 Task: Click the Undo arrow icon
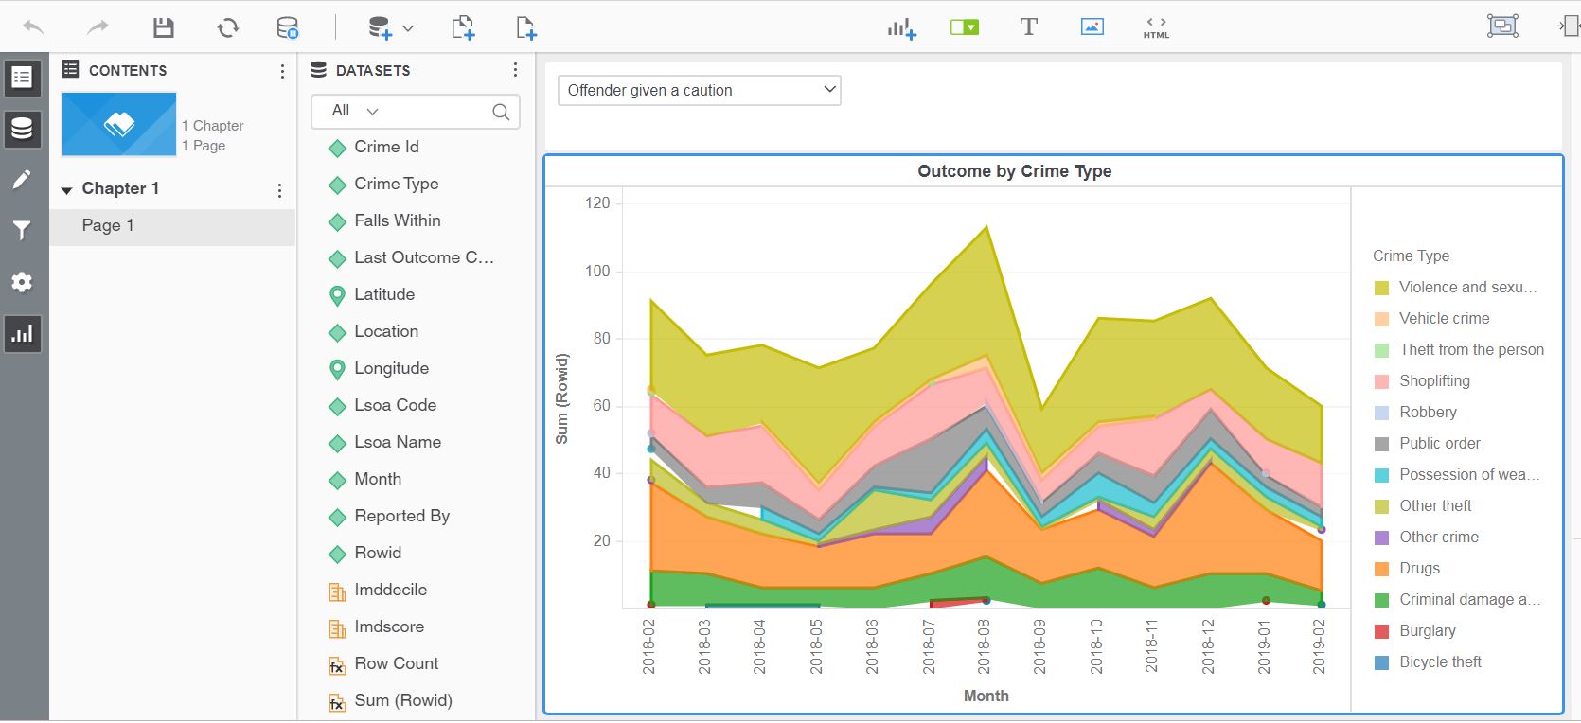[x=33, y=27]
